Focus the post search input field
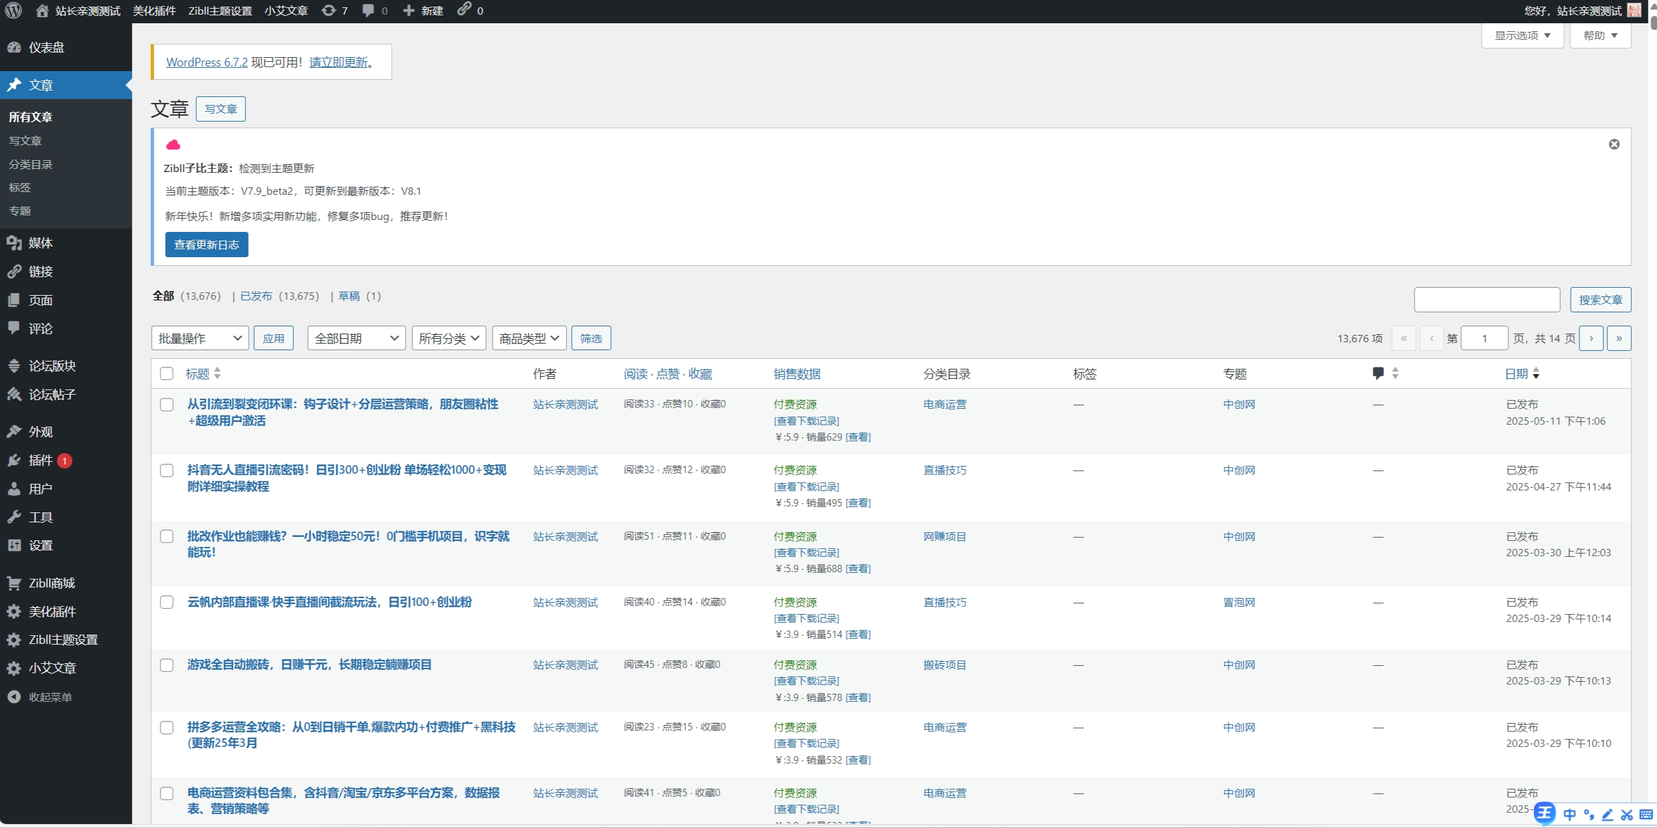The width and height of the screenshot is (1657, 828). click(1487, 300)
